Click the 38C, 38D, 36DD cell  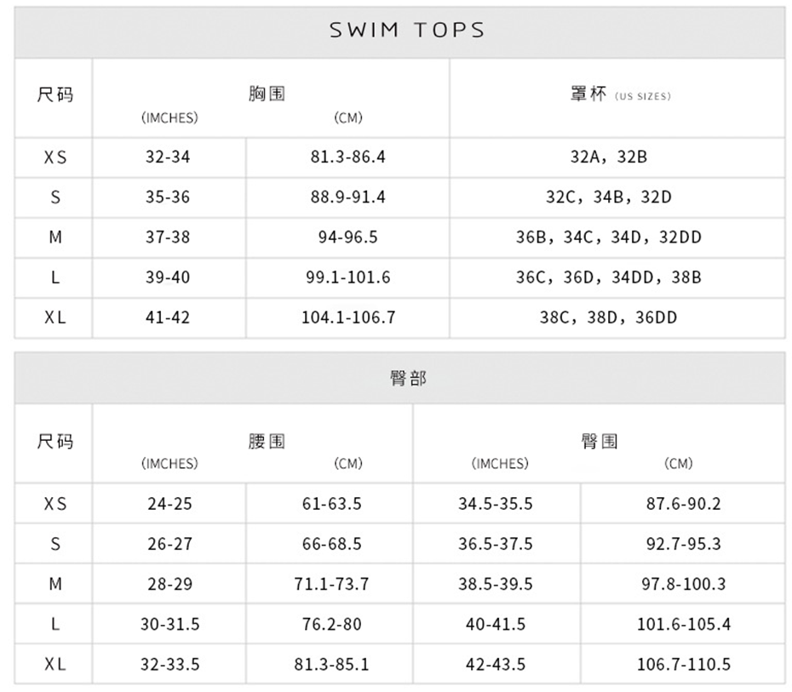coord(608,317)
